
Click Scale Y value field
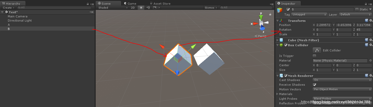pyautogui.click(x=344, y=34)
